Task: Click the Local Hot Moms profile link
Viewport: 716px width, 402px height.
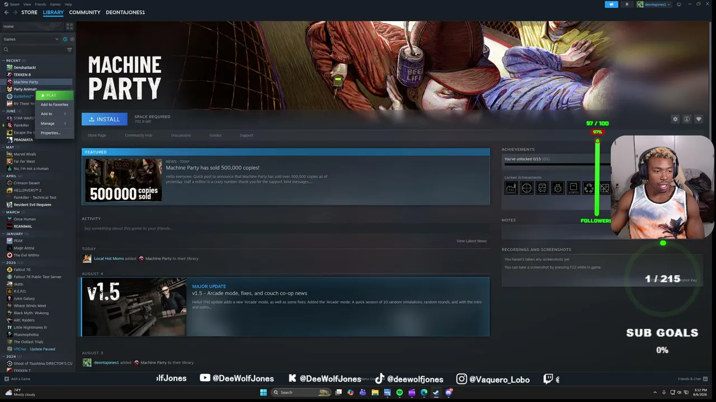Action: pyautogui.click(x=109, y=259)
